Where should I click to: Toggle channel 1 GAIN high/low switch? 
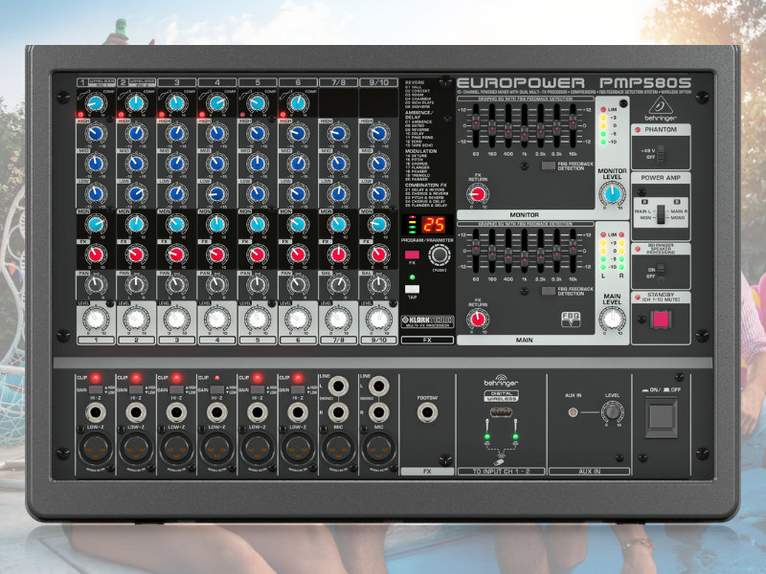pyautogui.click(x=96, y=389)
